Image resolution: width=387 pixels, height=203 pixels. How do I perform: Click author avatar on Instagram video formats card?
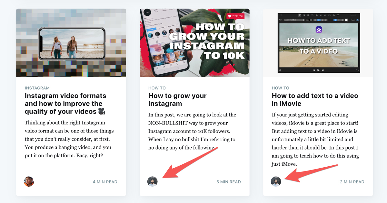click(x=29, y=181)
